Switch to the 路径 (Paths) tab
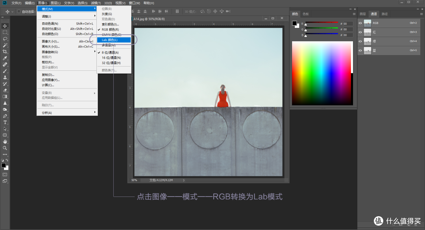The image size is (425, 230). coord(384,14)
